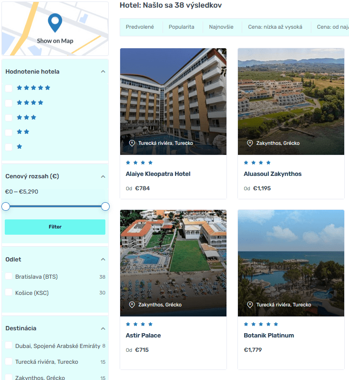
Task: Apply price range with Filter button
Action: pyautogui.click(x=55, y=227)
